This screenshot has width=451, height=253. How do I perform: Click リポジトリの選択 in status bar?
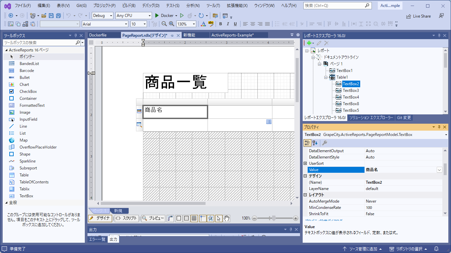point(408,249)
